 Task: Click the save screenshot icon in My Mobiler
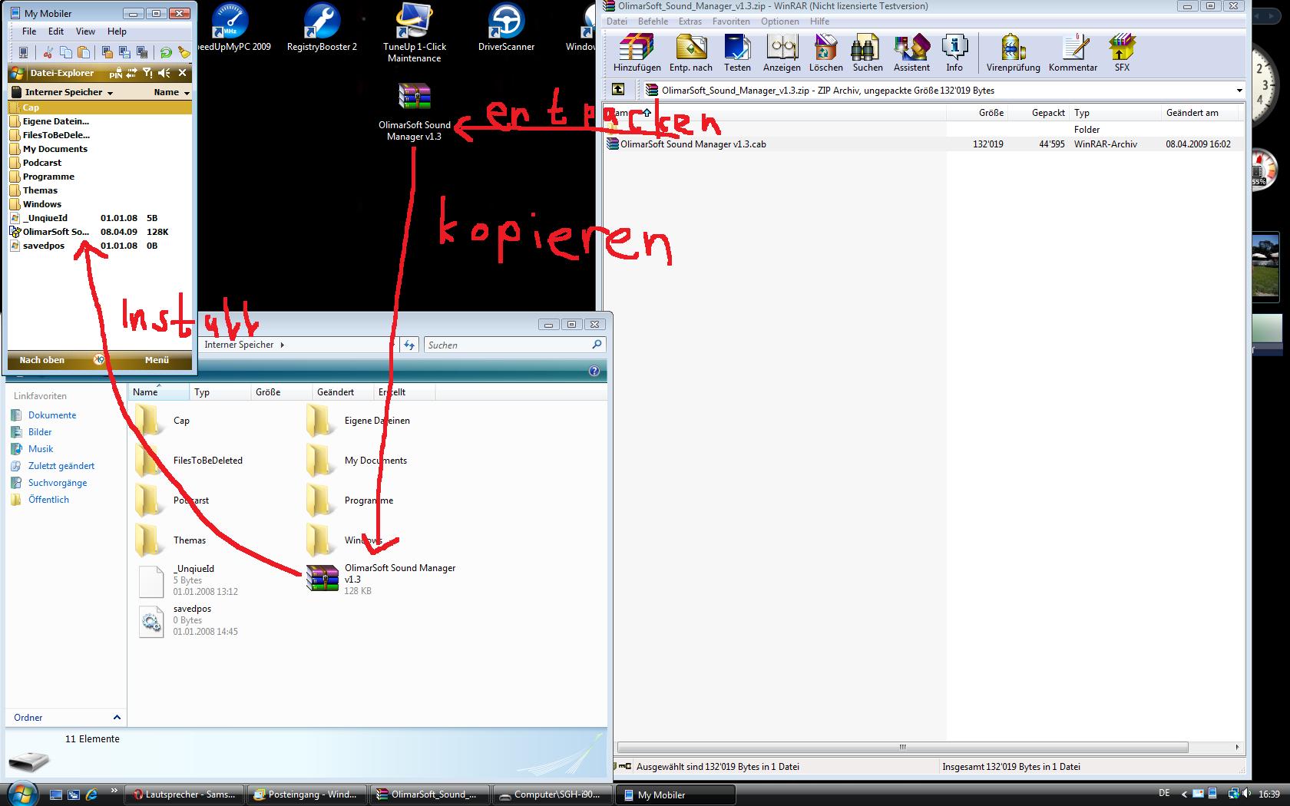pyautogui.click(x=124, y=52)
